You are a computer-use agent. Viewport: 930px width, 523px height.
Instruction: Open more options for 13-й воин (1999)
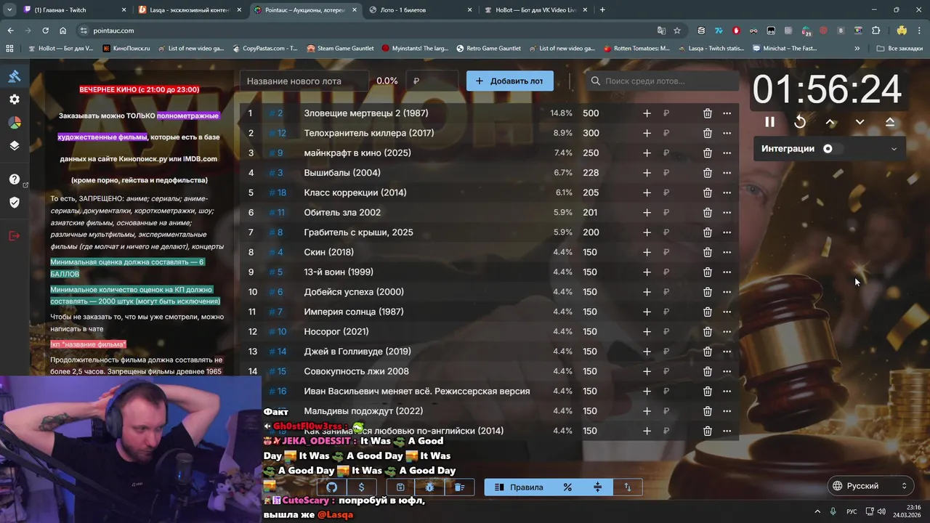tap(727, 272)
